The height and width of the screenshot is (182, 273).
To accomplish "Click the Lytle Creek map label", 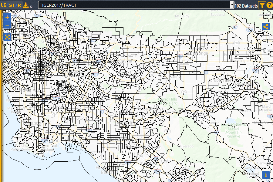I will [x=216, y=11].
